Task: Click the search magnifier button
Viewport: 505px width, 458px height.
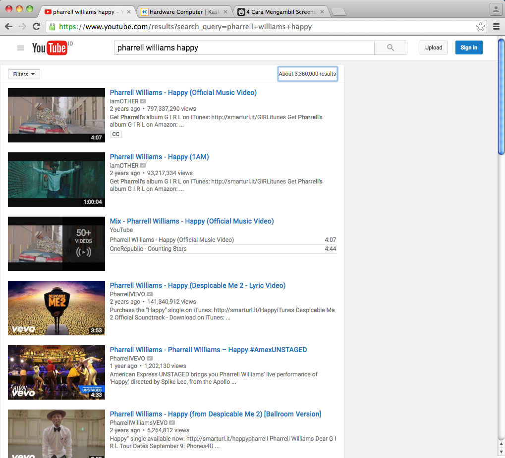Action: pos(391,47)
